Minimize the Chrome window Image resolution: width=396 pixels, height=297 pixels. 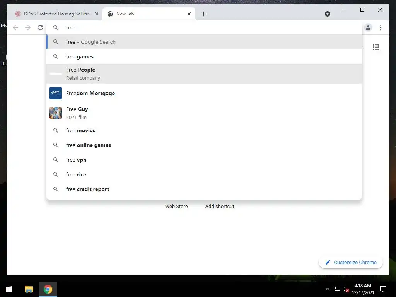click(x=345, y=10)
